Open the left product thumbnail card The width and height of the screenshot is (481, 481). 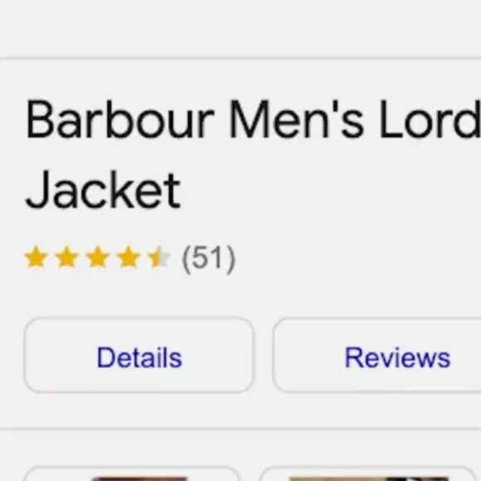pos(131,474)
